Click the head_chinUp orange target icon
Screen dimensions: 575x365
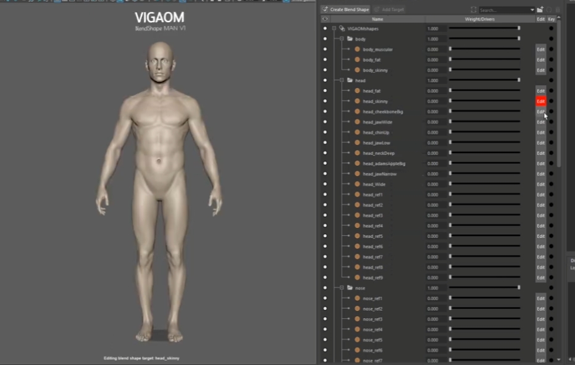point(357,132)
